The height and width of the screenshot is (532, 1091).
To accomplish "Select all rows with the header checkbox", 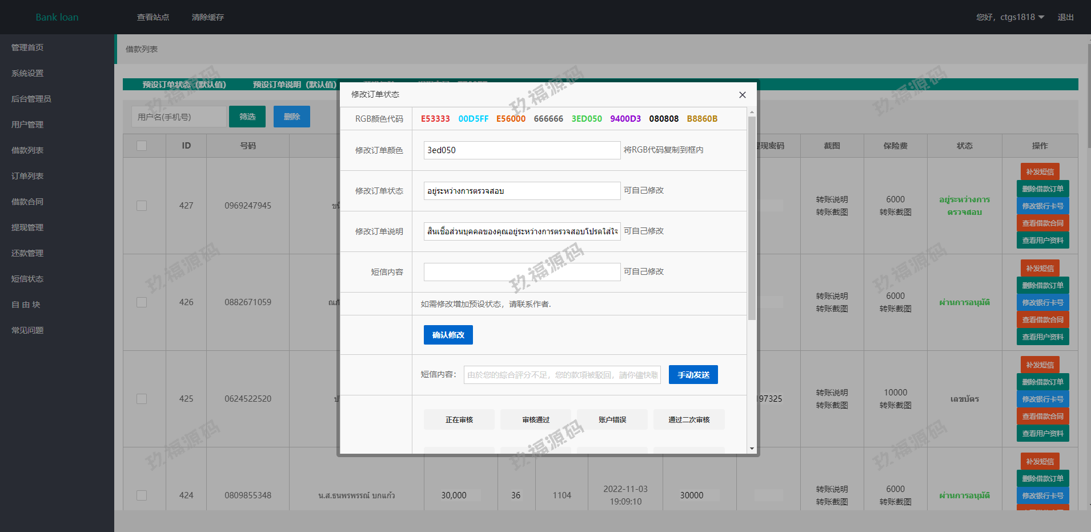I will (x=142, y=146).
